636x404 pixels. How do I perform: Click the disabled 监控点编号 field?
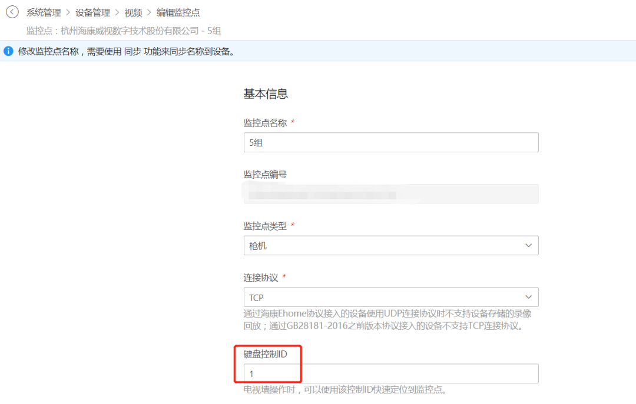pyautogui.click(x=391, y=194)
